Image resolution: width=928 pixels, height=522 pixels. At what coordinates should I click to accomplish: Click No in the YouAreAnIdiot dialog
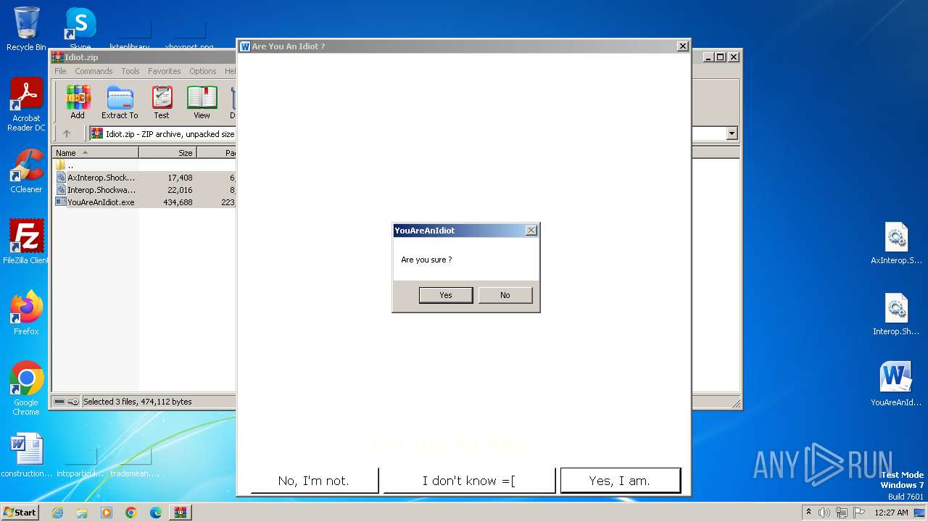(505, 295)
